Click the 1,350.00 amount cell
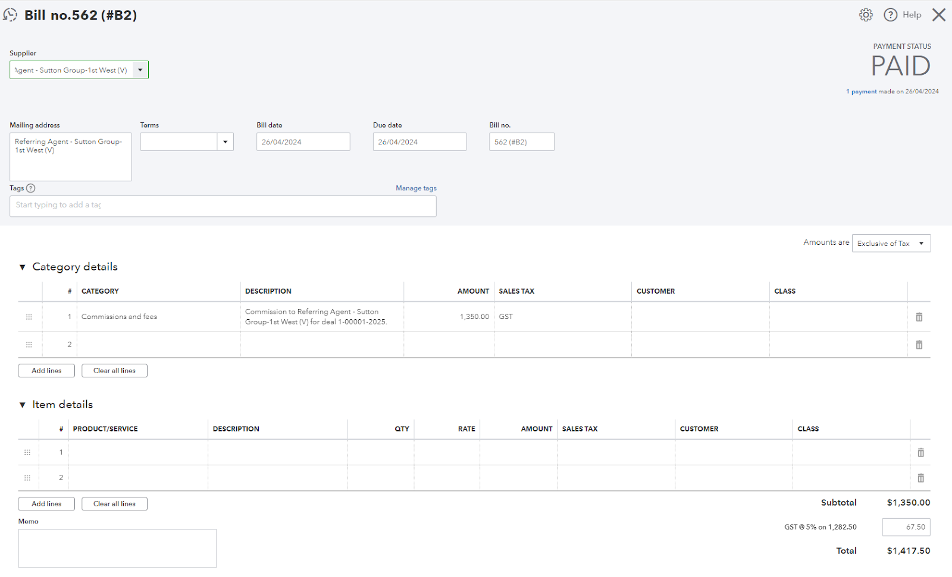The image size is (952, 577). click(449, 317)
